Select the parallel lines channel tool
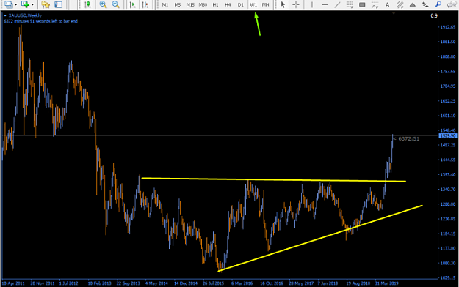The height and width of the screenshot is (287, 459). pyautogui.click(x=400, y=4)
